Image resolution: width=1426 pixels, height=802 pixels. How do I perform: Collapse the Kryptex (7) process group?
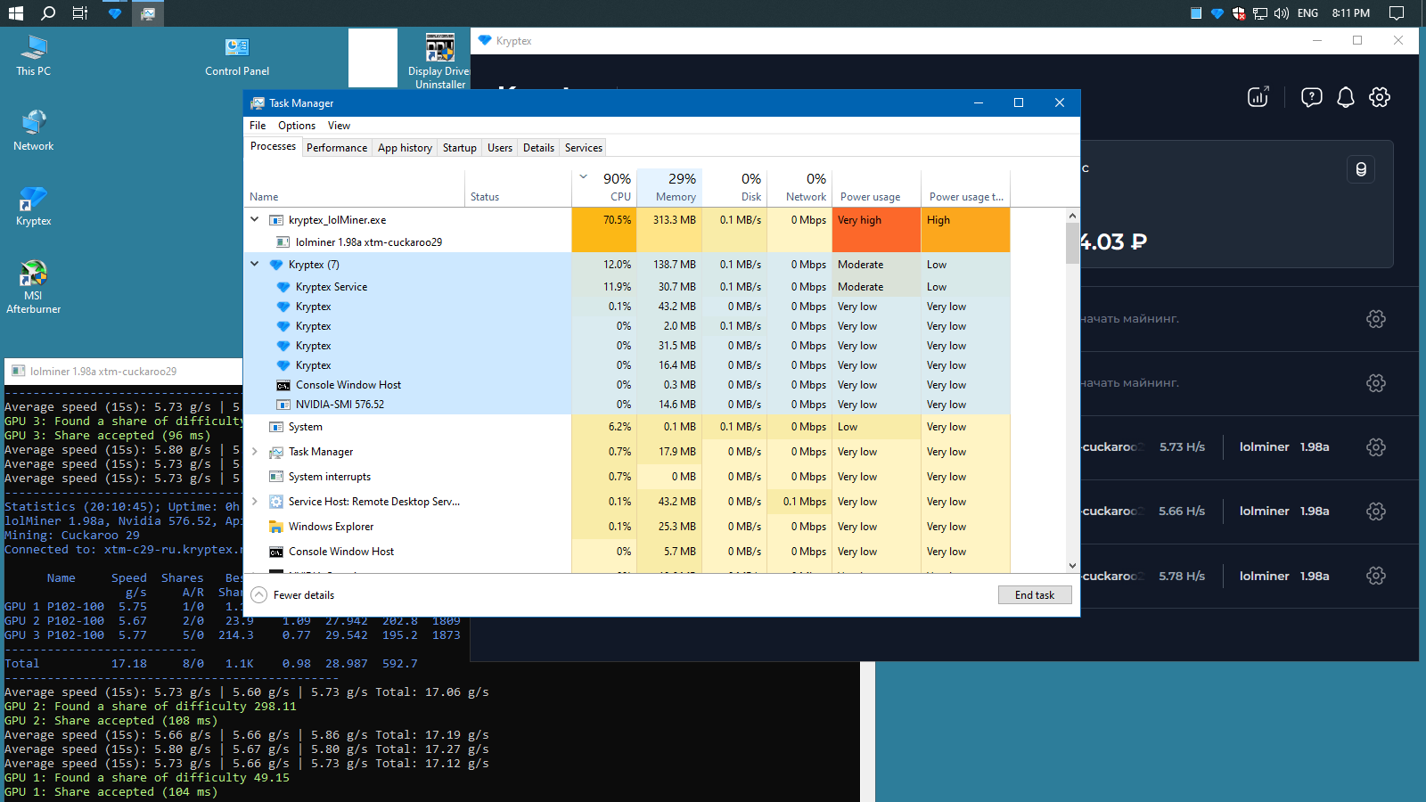tap(255, 264)
